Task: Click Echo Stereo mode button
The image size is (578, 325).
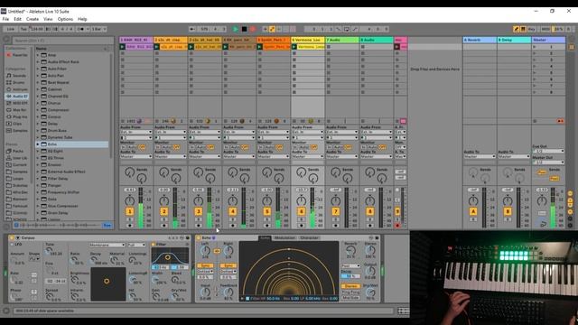Action: 350,286
